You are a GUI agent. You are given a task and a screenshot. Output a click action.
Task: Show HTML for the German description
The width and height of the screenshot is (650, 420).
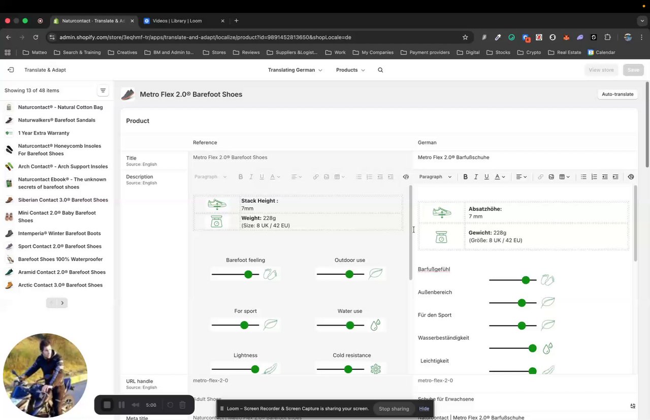[x=631, y=177]
